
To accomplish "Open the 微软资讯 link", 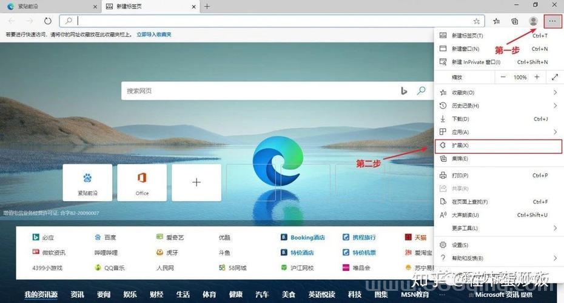I will point(49,252).
